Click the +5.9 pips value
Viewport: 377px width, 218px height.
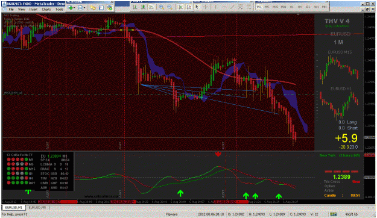point(346,138)
